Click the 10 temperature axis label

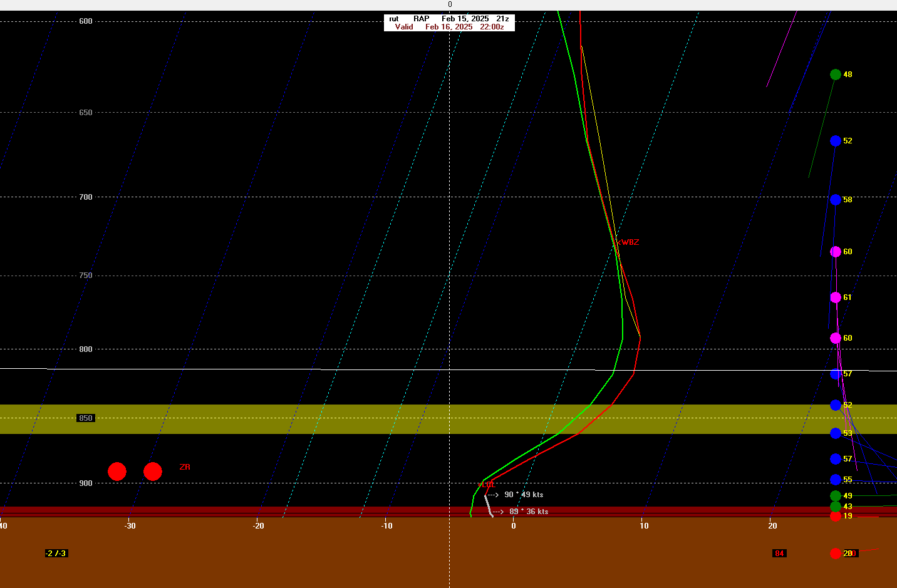pyautogui.click(x=644, y=526)
